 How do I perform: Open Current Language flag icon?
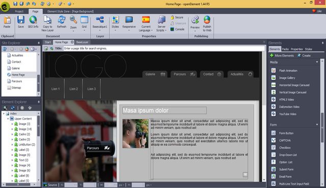[x=146, y=20]
